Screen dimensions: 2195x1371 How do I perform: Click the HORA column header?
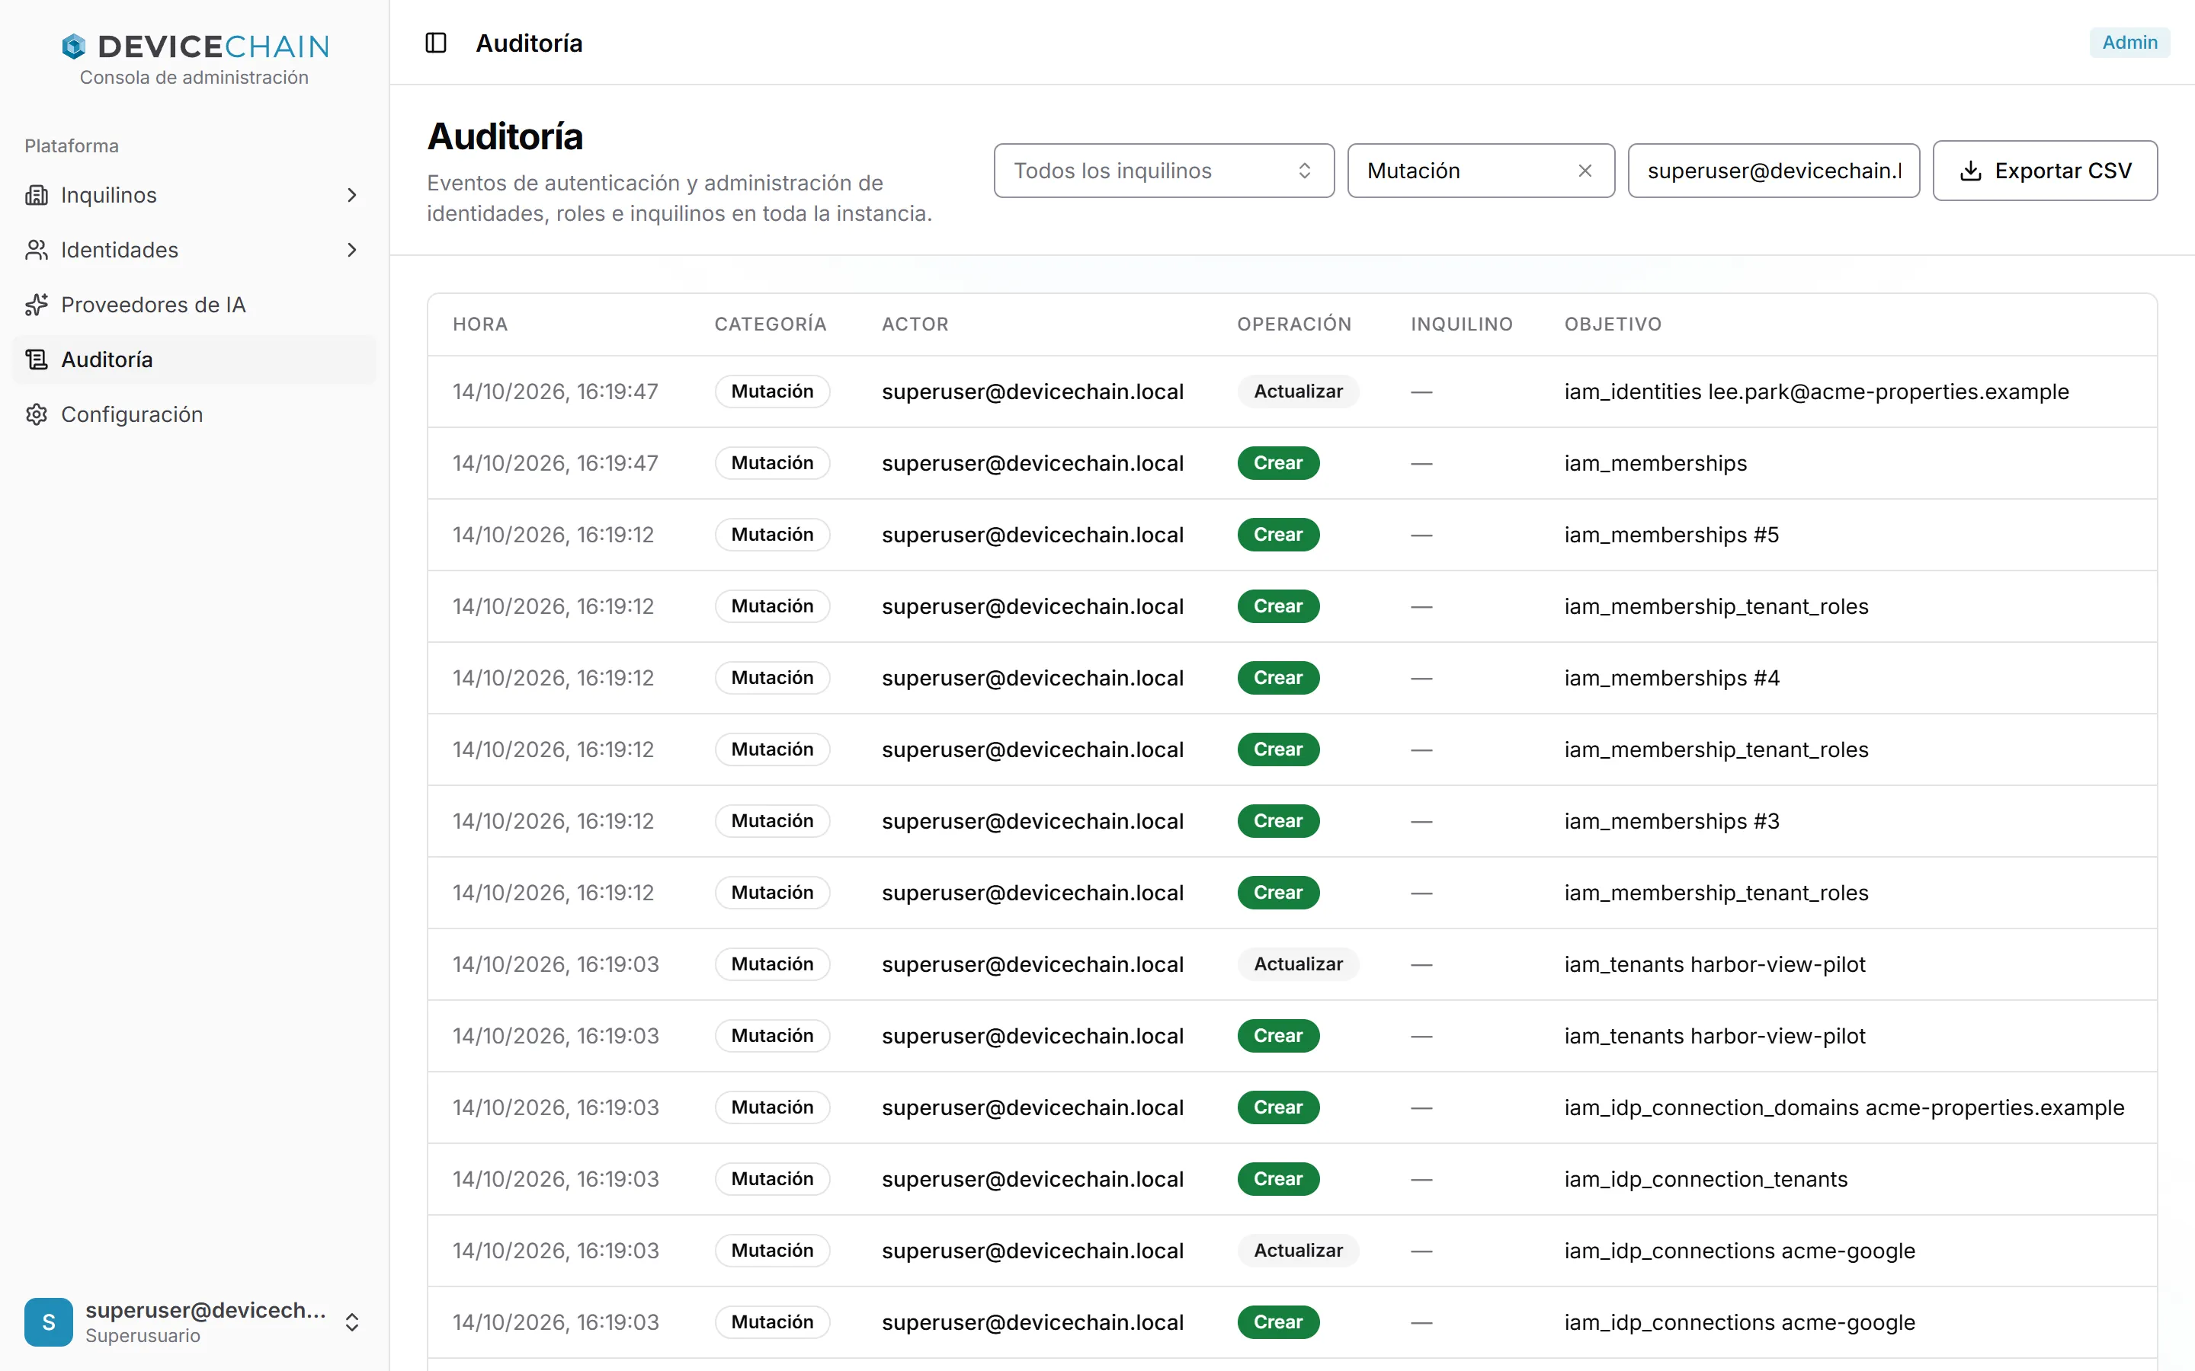coord(480,324)
